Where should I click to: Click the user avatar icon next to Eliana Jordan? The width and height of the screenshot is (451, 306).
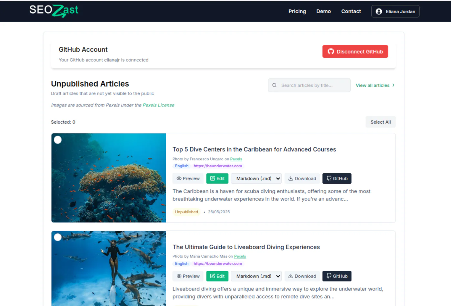tap(378, 11)
